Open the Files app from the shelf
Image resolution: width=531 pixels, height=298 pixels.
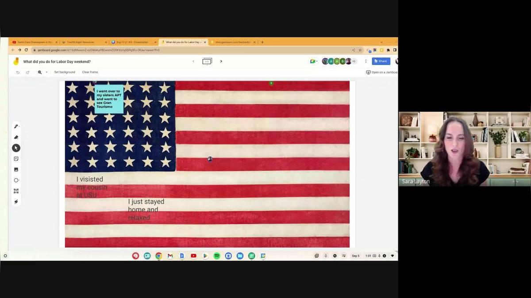(240, 256)
